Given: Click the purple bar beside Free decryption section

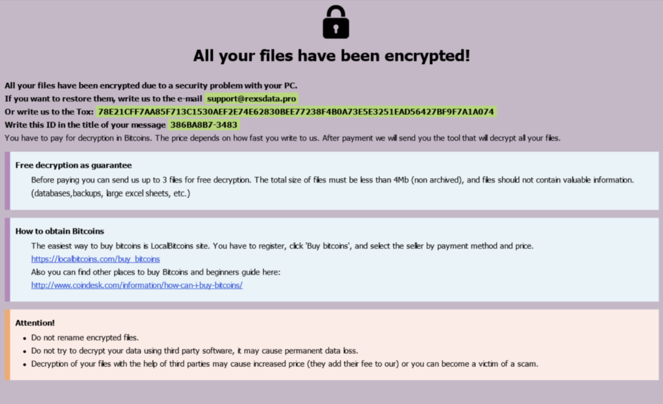Looking at the screenshot, I should (x=7, y=181).
